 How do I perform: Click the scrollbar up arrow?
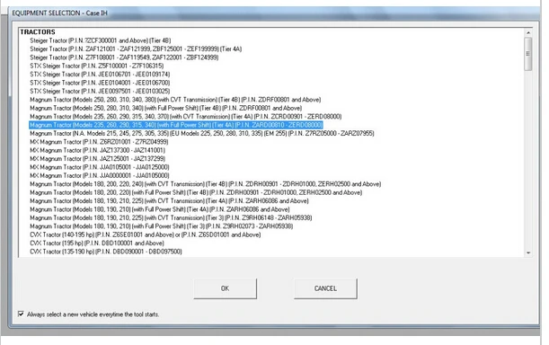point(528,32)
